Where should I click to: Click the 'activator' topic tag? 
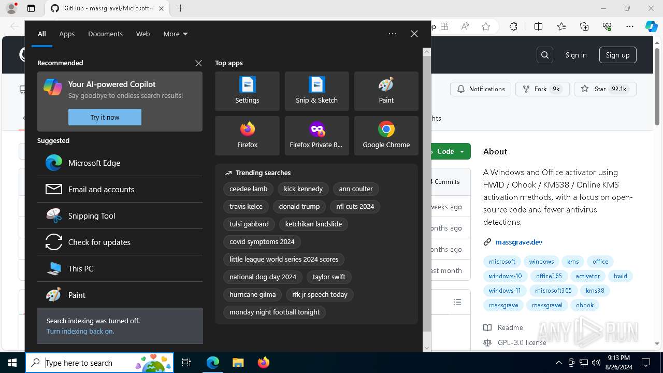588,276
